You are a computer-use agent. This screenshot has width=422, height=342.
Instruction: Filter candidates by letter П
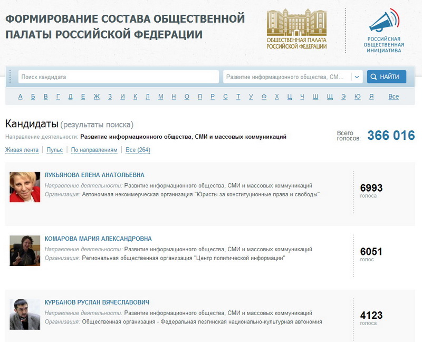click(x=200, y=97)
